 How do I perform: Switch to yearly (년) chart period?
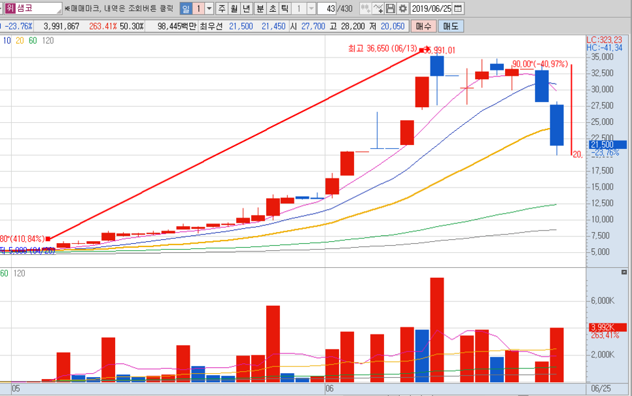pos(247,8)
